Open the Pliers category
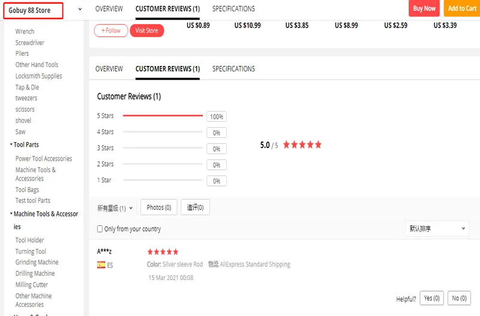 pos(22,53)
